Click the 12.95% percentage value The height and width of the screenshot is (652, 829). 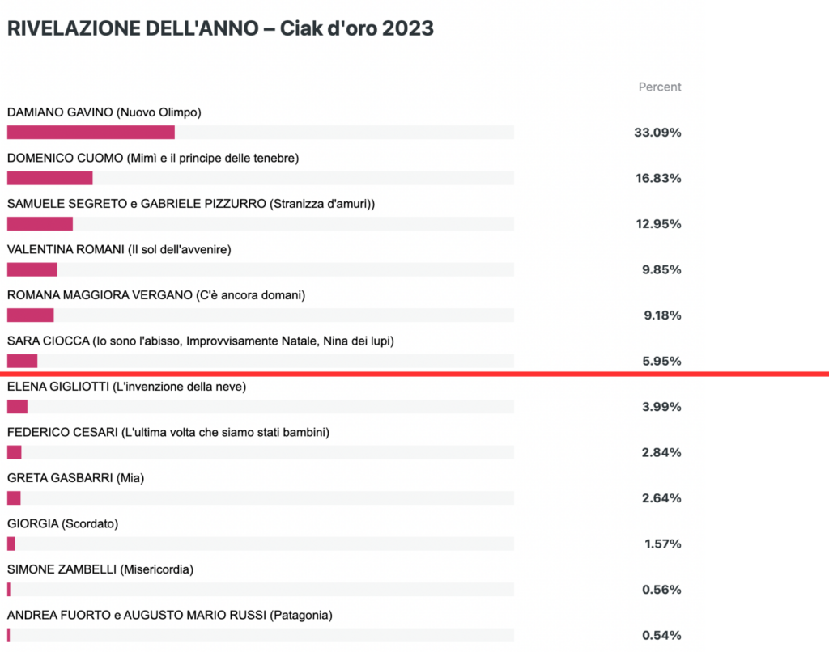click(x=658, y=224)
